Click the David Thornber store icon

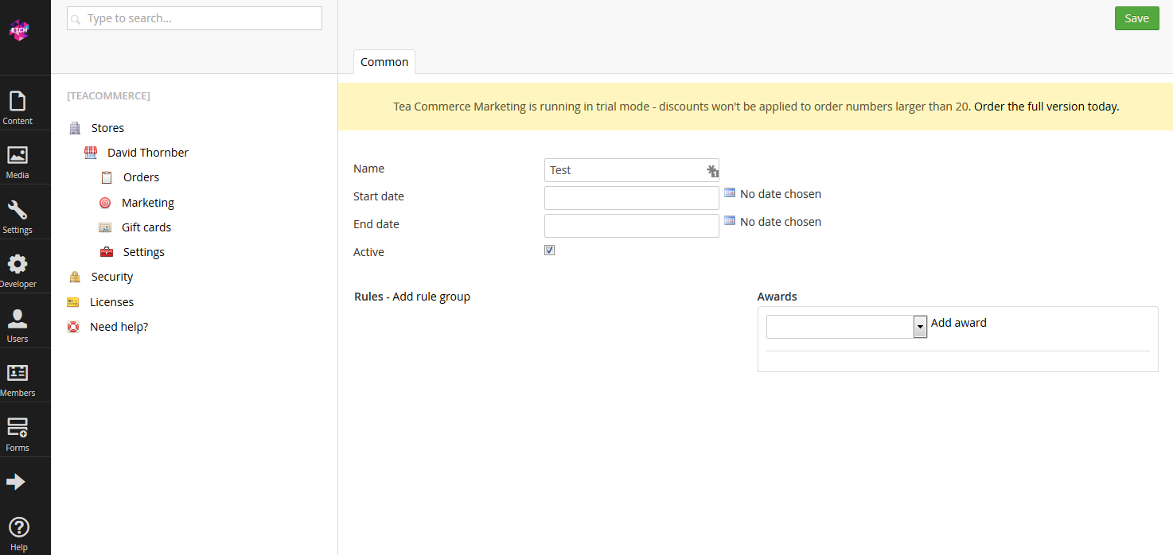[91, 153]
